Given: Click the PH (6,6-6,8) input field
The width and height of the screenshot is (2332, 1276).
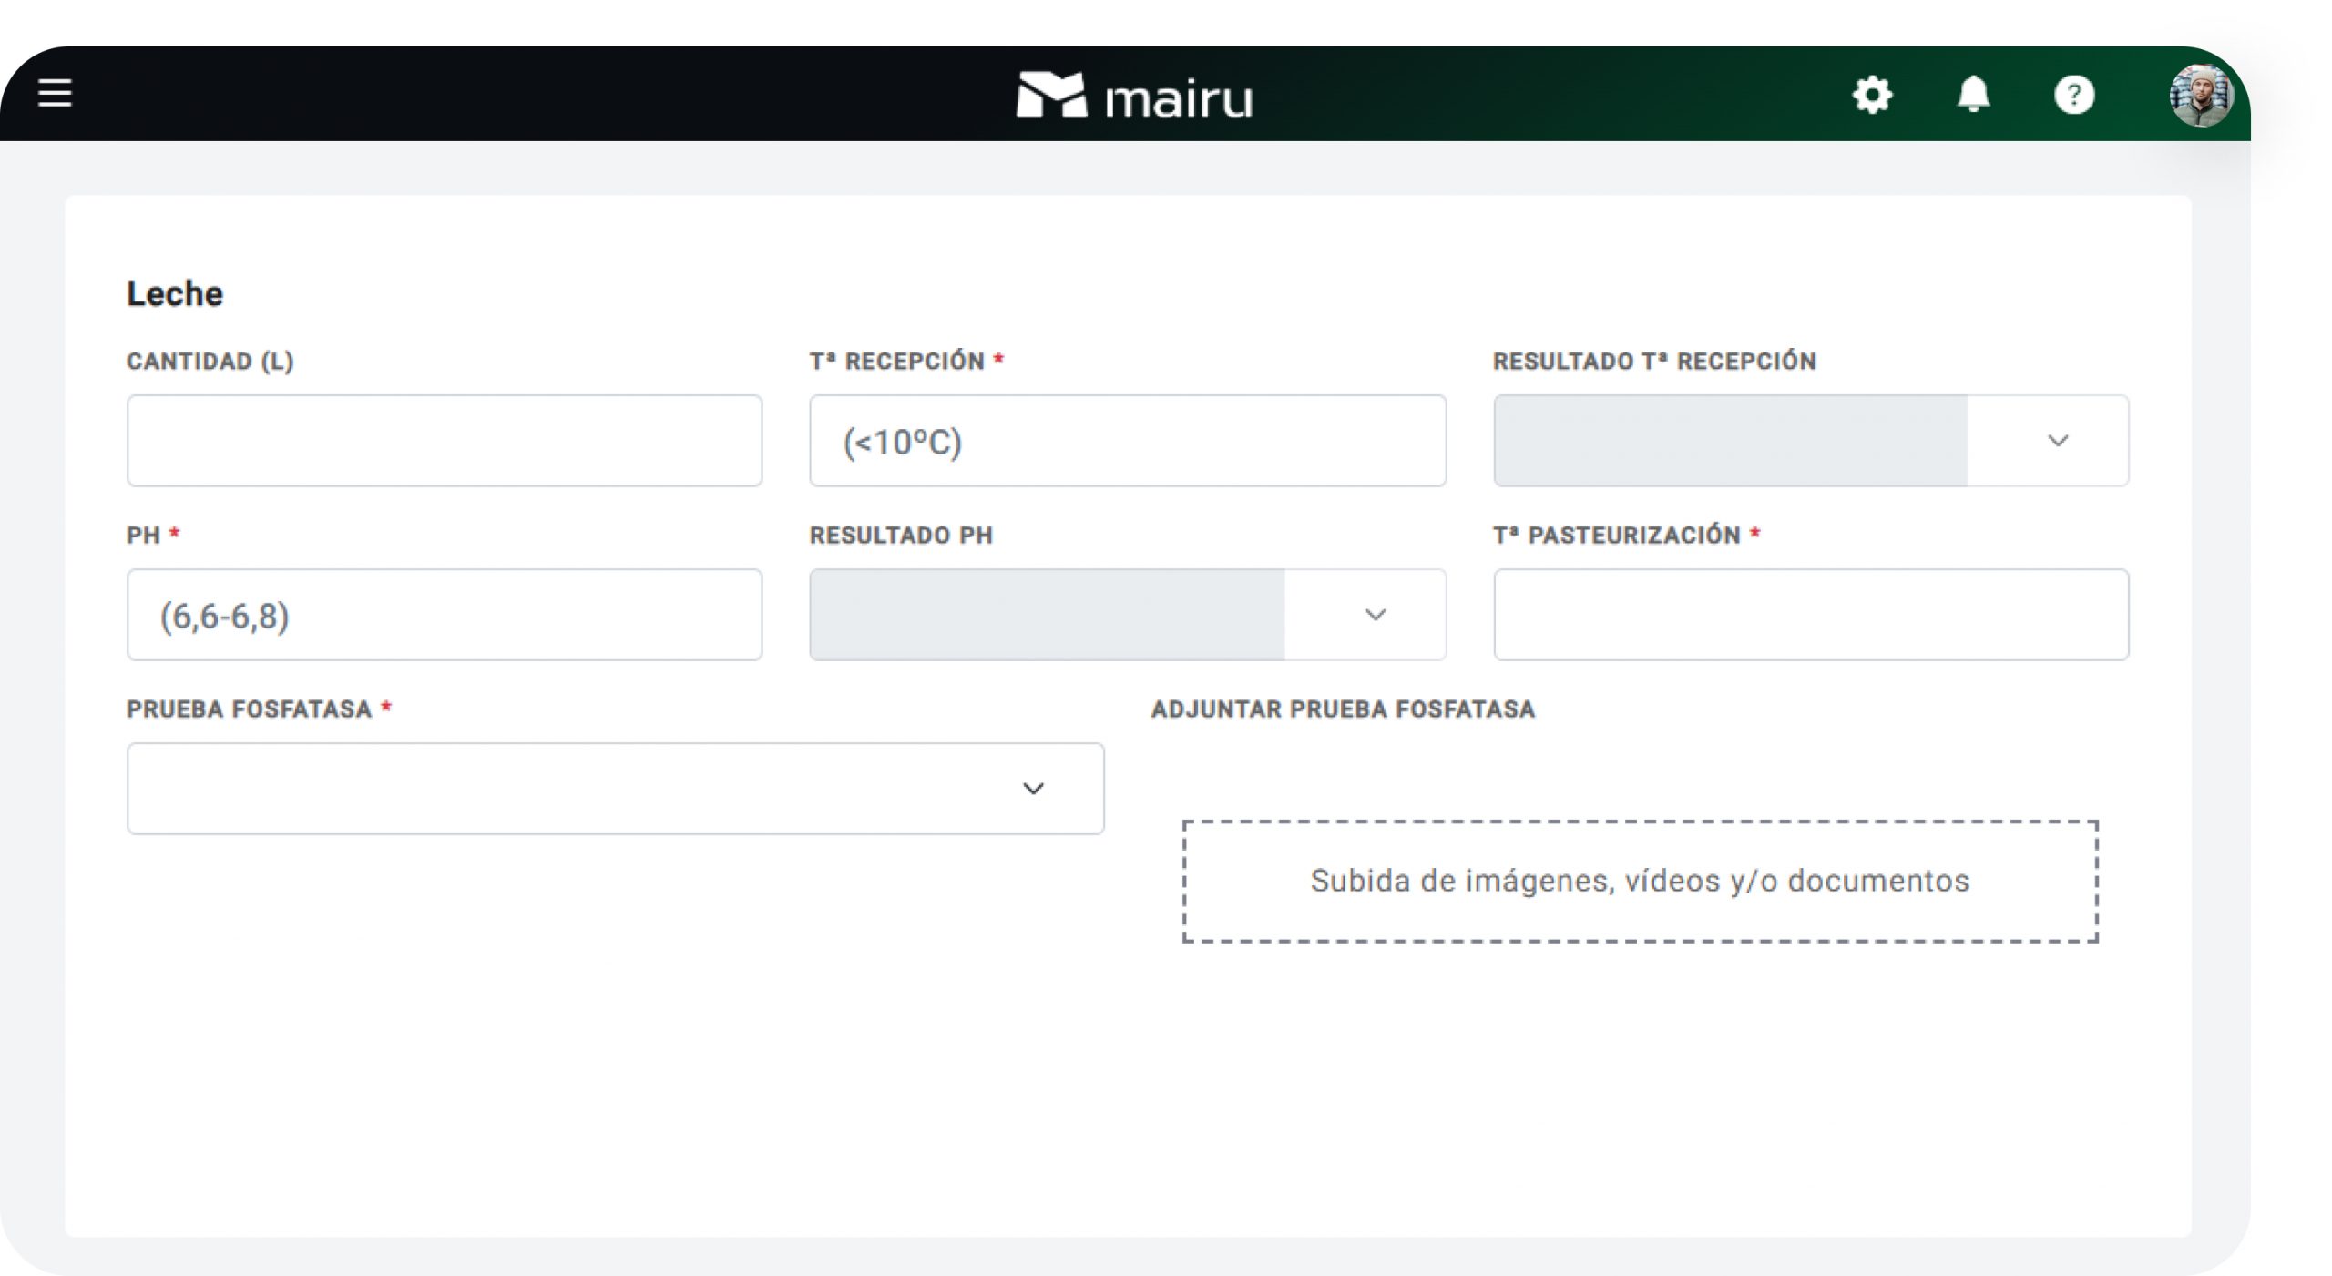Looking at the screenshot, I should click(x=445, y=615).
